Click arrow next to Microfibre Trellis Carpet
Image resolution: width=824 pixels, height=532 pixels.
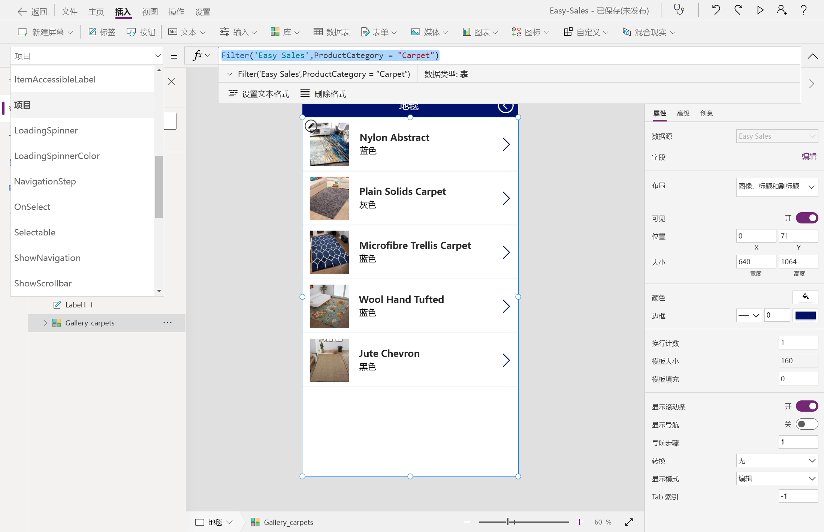506,252
